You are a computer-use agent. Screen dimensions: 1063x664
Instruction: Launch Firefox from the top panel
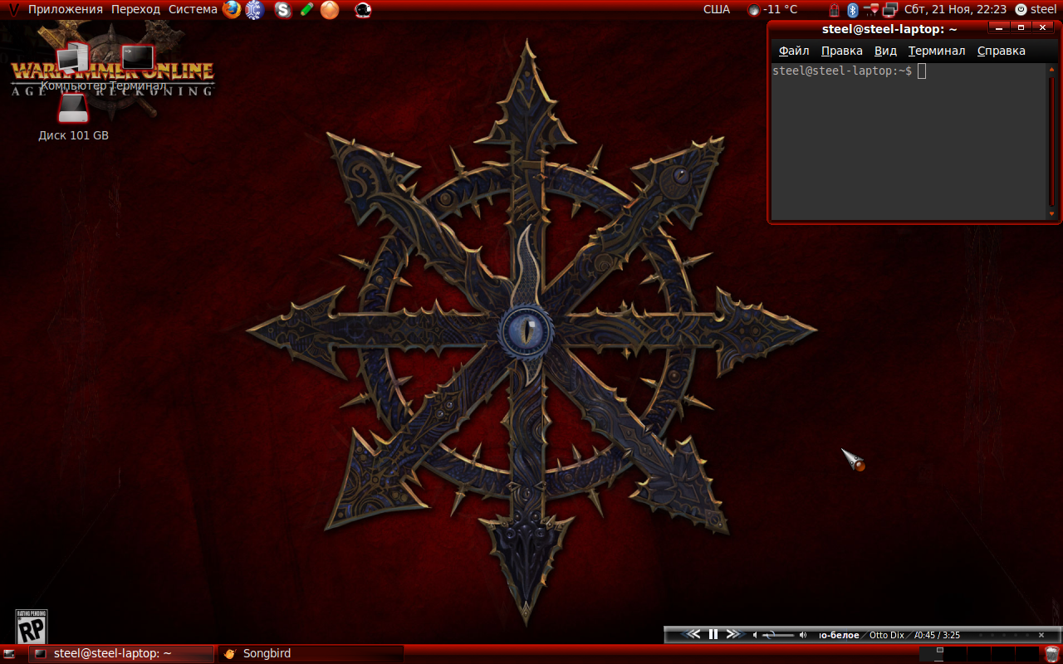pyautogui.click(x=231, y=10)
